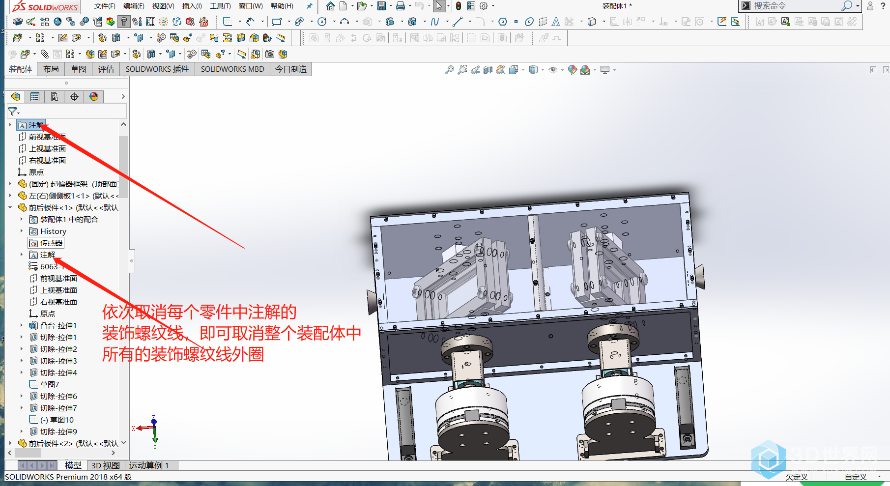Image resolution: width=890 pixels, height=486 pixels.
Task: Click the Edit Appearance color ball icon
Action: [x=572, y=70]
